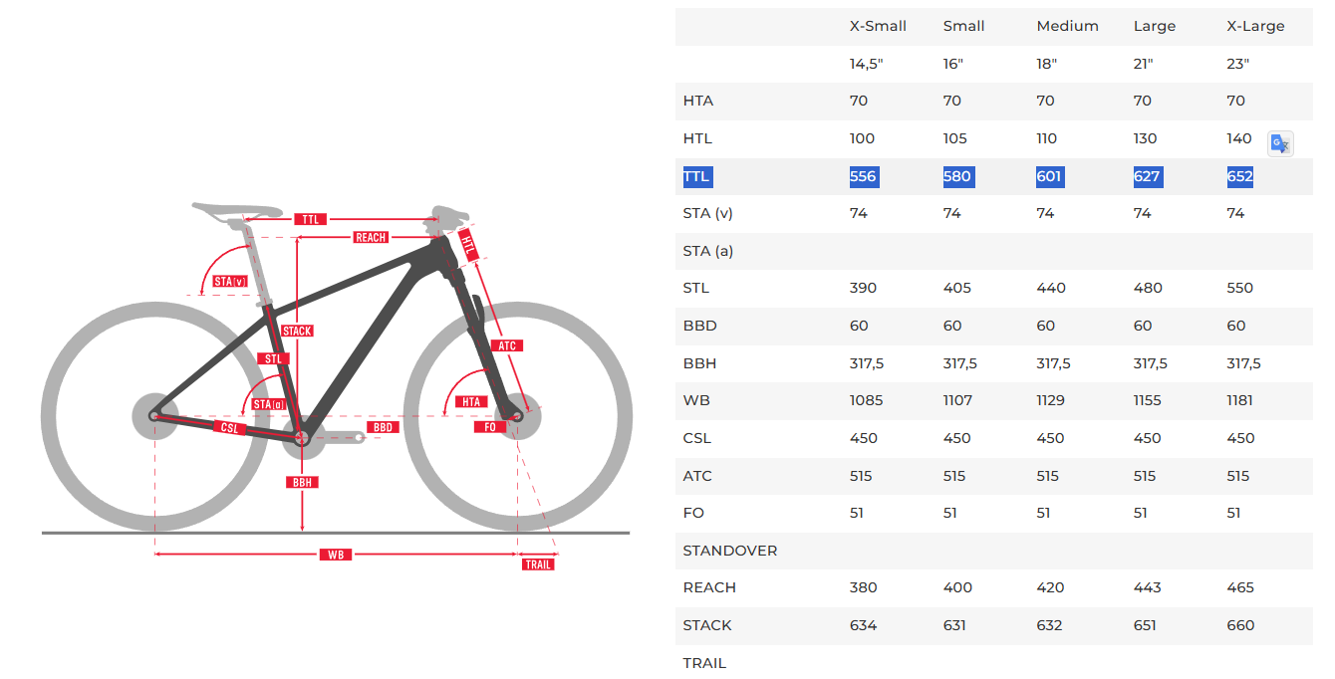Click the red STACK label on the diagram
Screen dimensions: 1335x679
297,331
